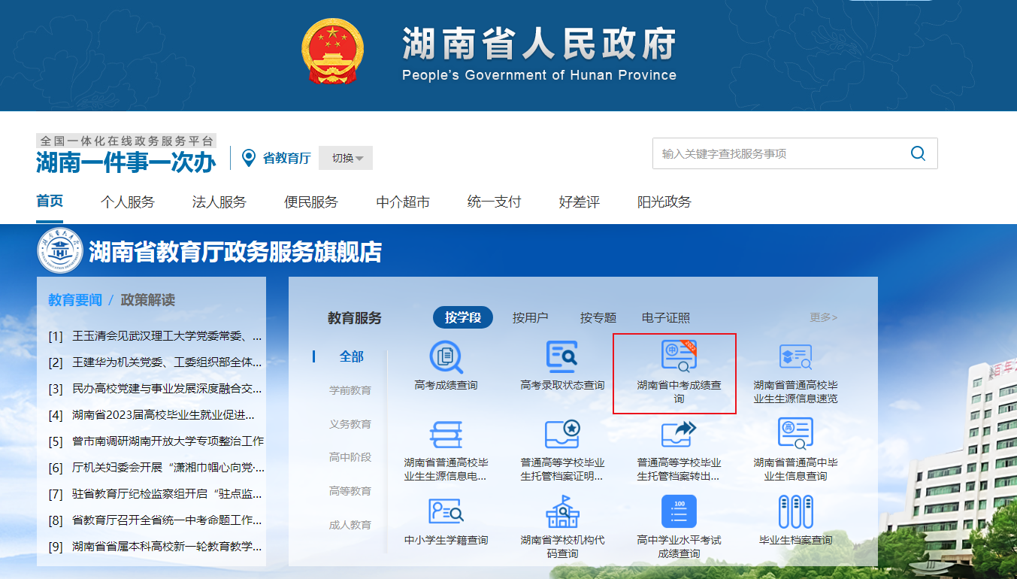Open 湖南省普通高校毕业生生源信息速览 icon
The width and height of the screenshot is (1017, 579).
point(795,357)
